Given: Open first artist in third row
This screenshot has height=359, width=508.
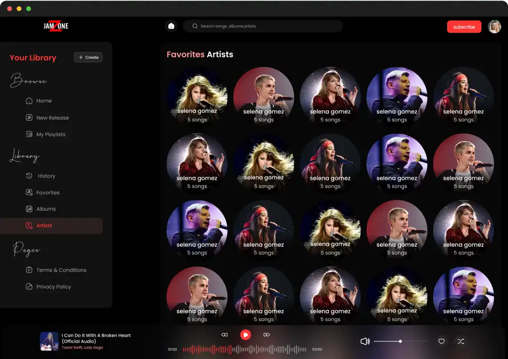Looking at the screenshot, I should tap(197, 229).
